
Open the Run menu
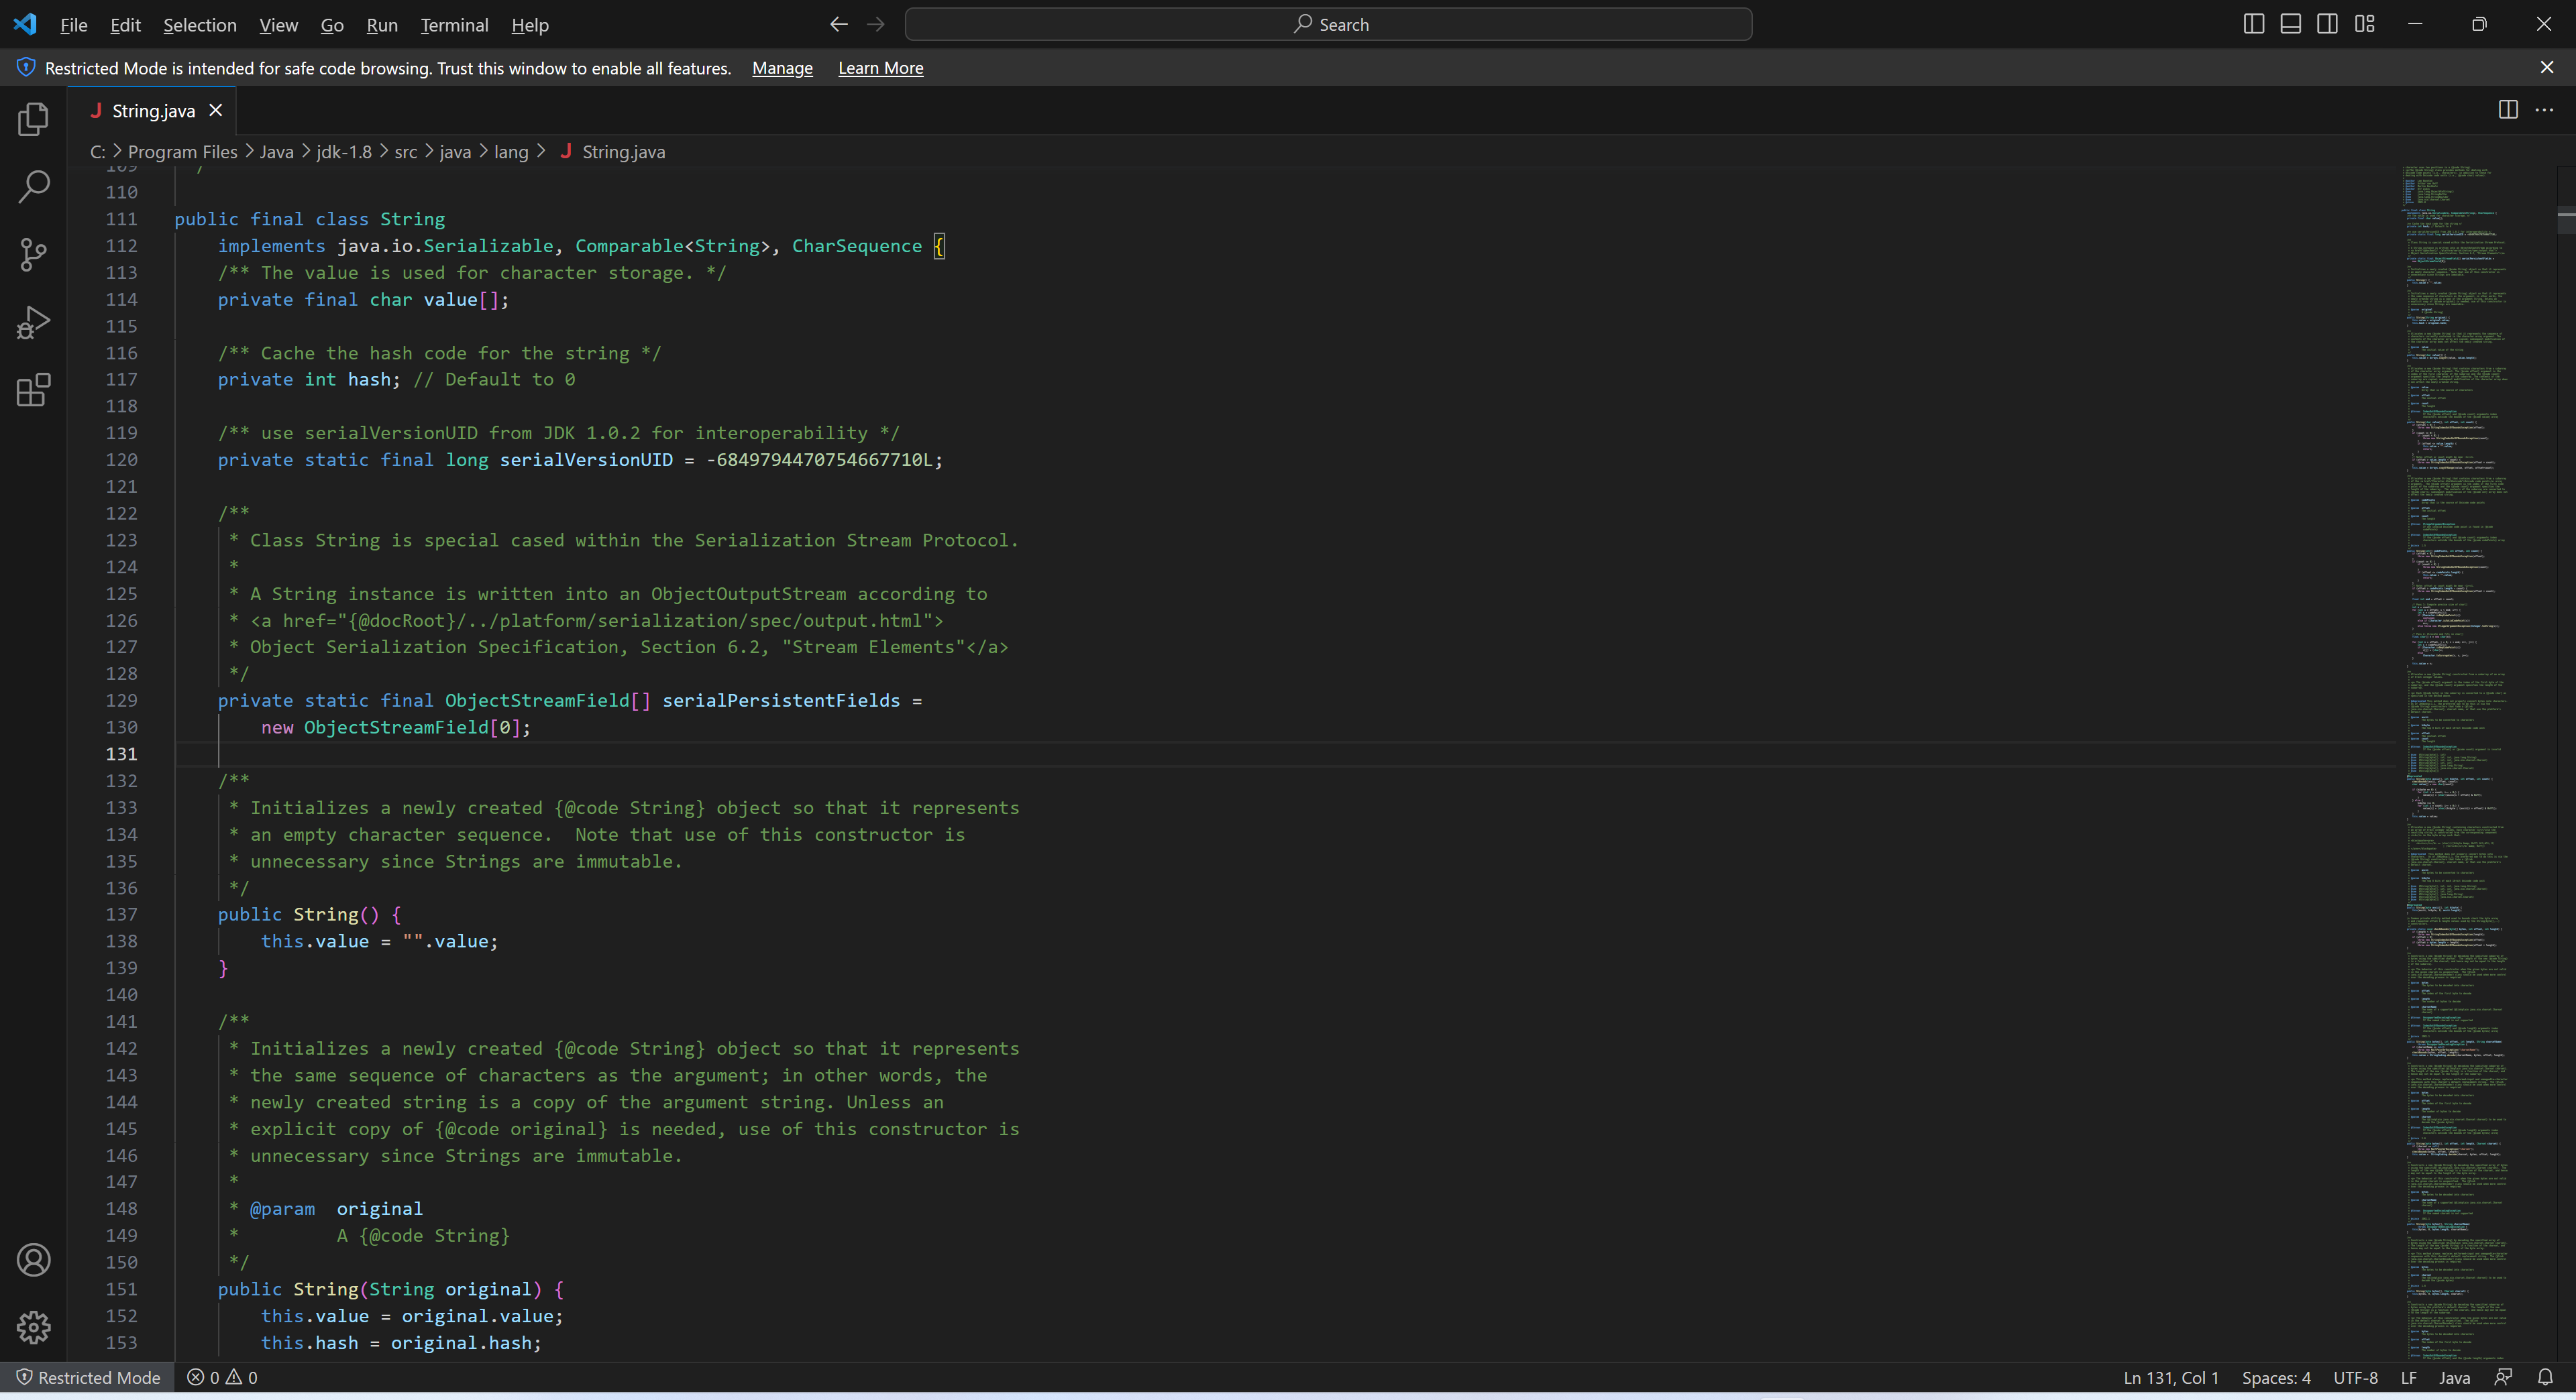click(x=382, y=25)
